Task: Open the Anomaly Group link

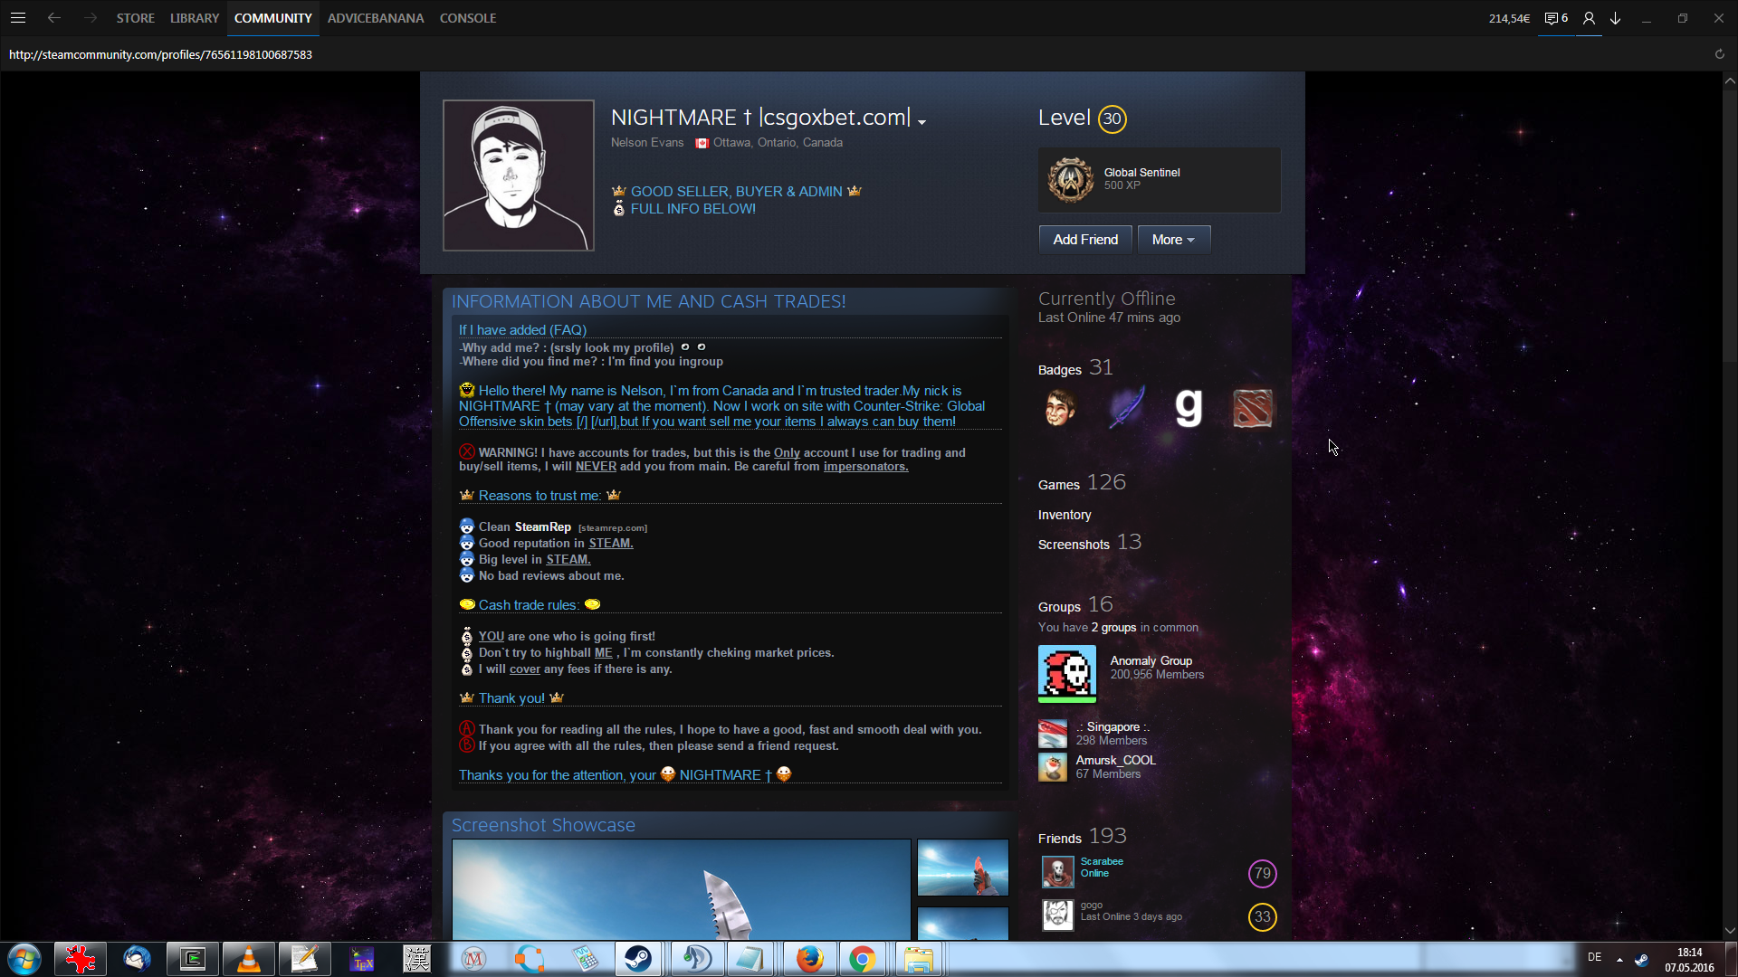Action: click(x=1151, y=661)
